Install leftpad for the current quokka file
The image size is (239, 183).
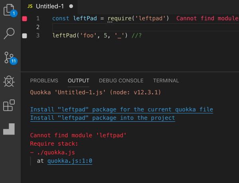tap(121, 109)
